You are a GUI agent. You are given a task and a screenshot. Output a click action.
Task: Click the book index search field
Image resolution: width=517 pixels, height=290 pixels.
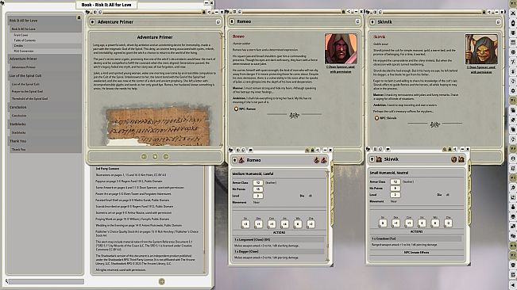pos(46,281)
